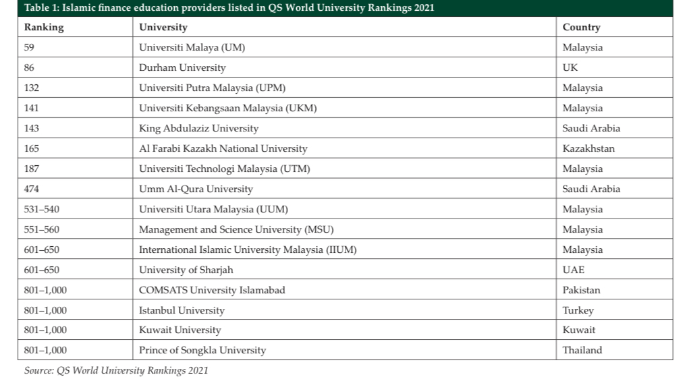Click the Ranking column header
This screenshot has width=687, height=379.
[44, 27]
